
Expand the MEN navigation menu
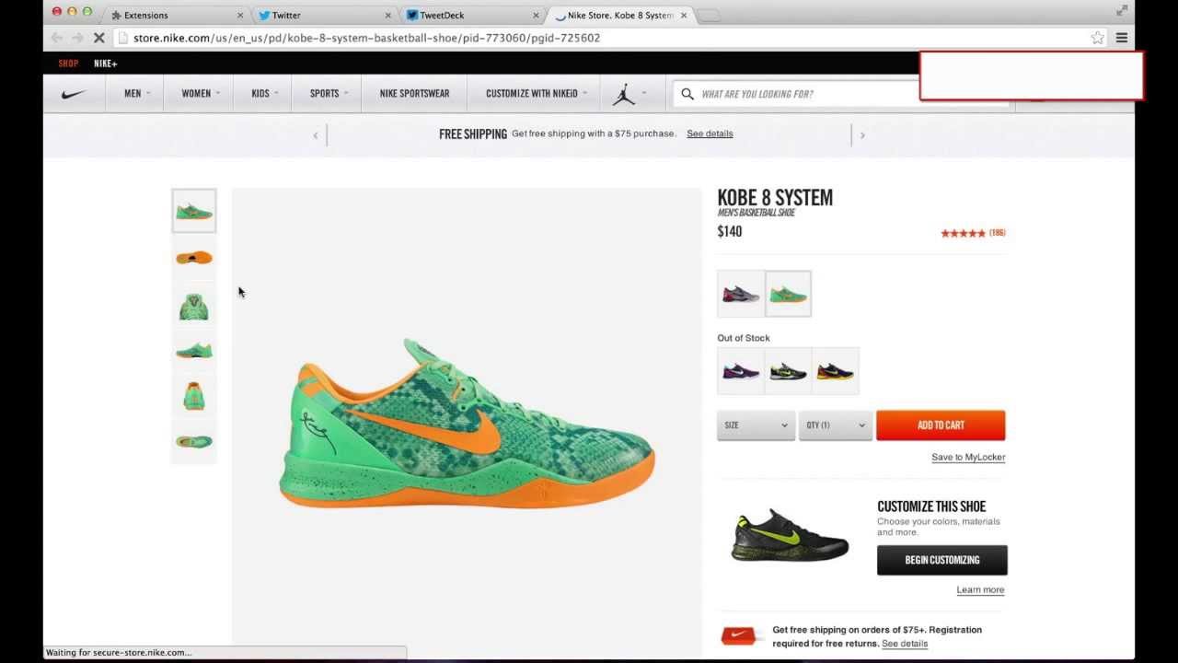pos(136,94)
